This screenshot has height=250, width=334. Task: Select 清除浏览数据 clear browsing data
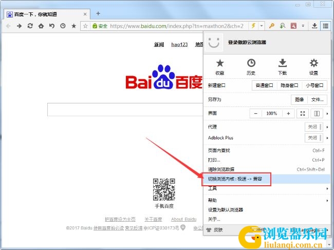click(x=267, y=169)
